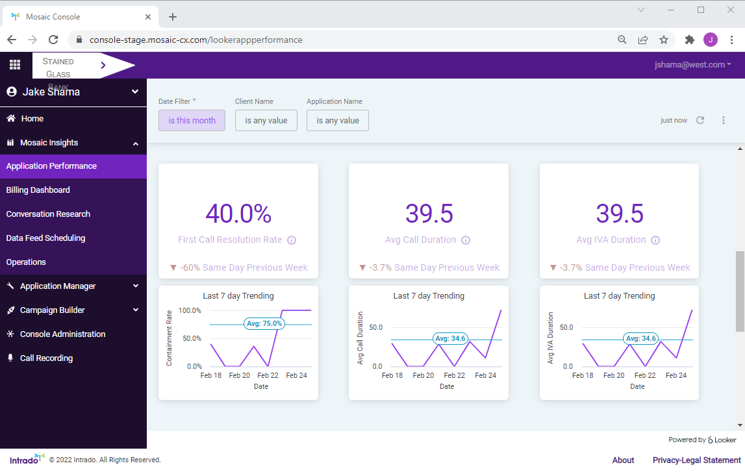Open the apps grid waffle icon

[x=15, y=64]
